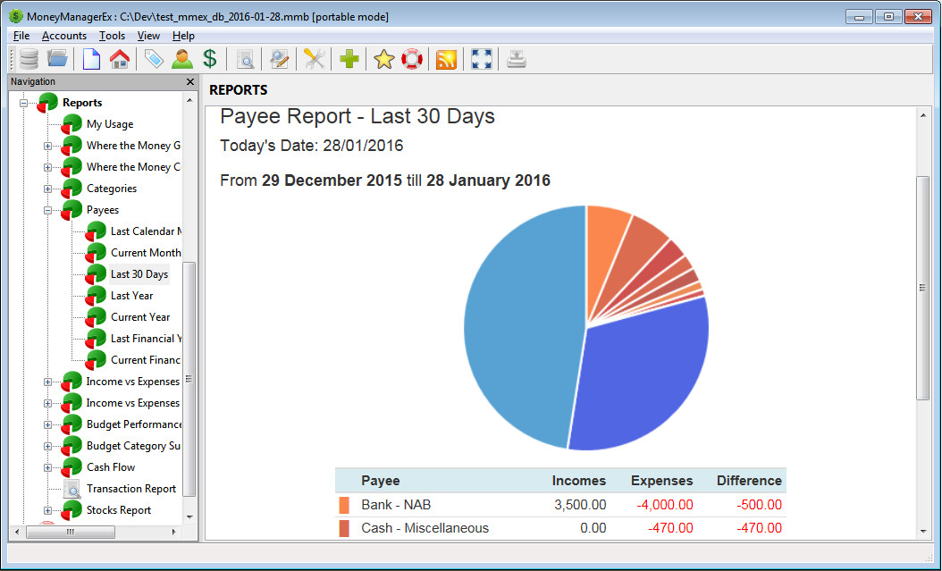942x571 pixels.
Task: Click the lifebuoy help icon
Action: click(411, 59)
